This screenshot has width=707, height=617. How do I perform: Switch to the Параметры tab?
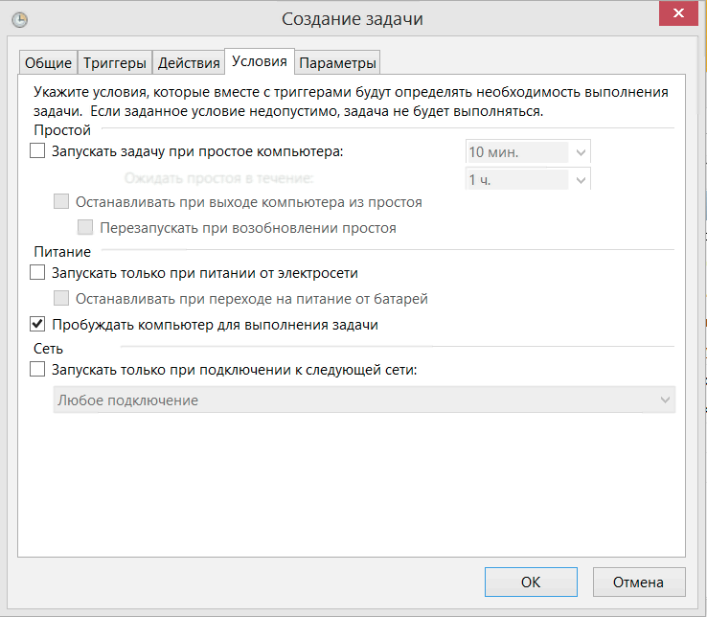(x=337, y=63)
